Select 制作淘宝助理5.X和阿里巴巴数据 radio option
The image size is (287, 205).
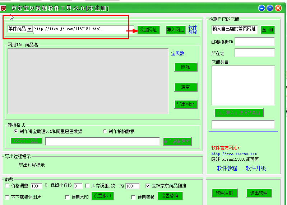(x=16, y=131)
